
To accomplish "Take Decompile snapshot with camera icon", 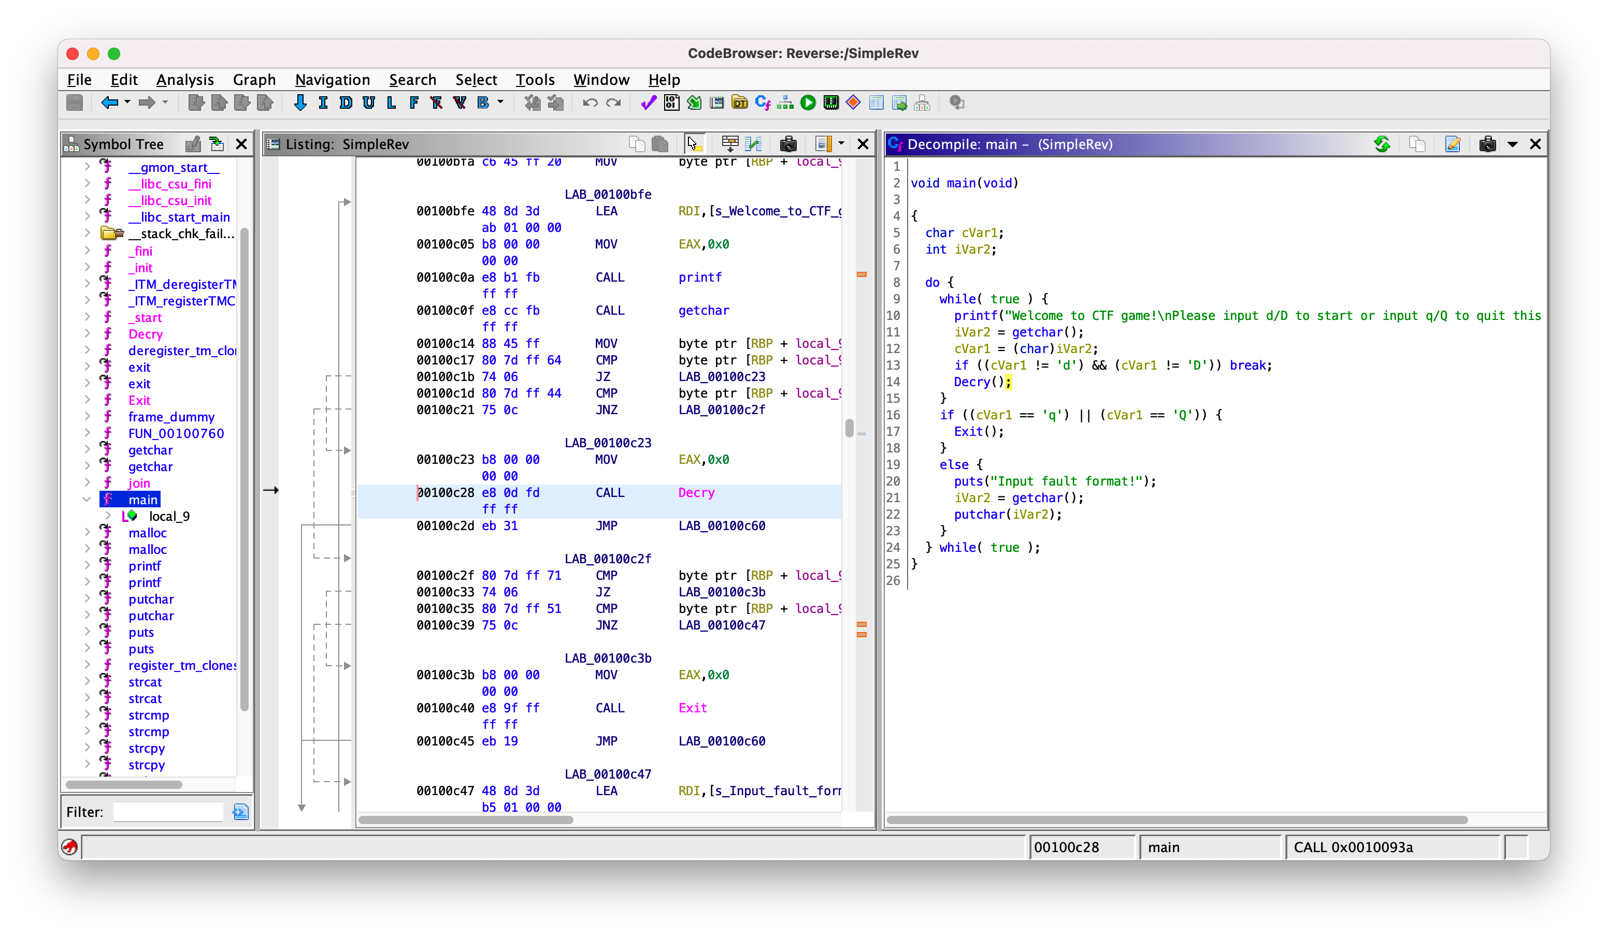I will pyautogui.click(x=1487, y=144).
